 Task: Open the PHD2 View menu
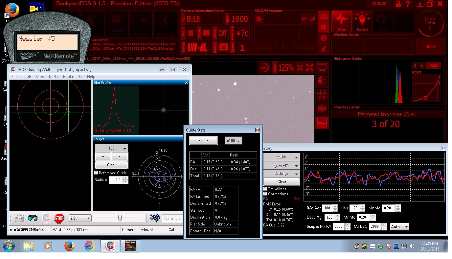40,77
